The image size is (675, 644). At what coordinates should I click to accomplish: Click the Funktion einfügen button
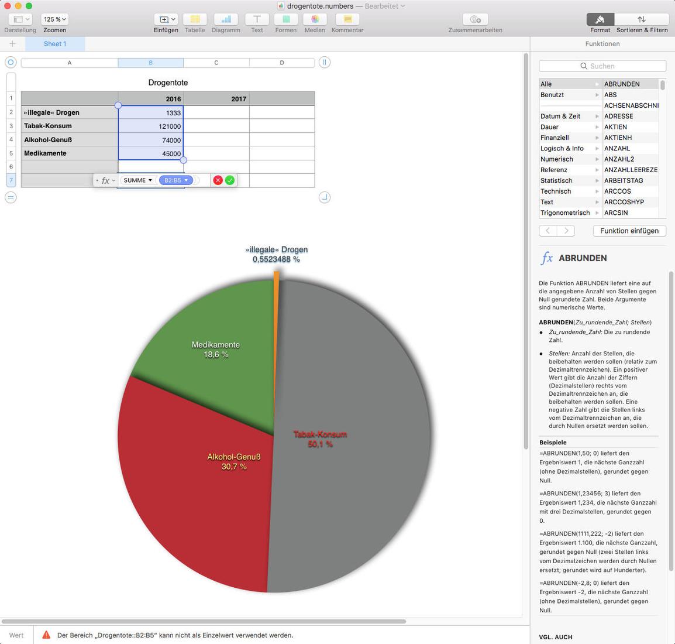[x=629, y=231]
